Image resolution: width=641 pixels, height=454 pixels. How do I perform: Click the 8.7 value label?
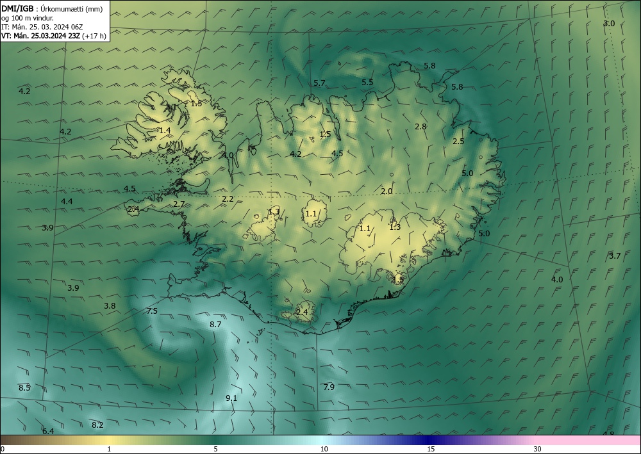(215, 325)
